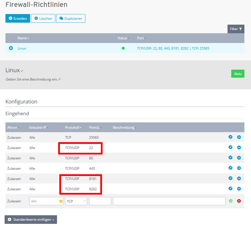Sort rules by Port(s) column
Screen dimensions: 251x227
click(95, 128)
